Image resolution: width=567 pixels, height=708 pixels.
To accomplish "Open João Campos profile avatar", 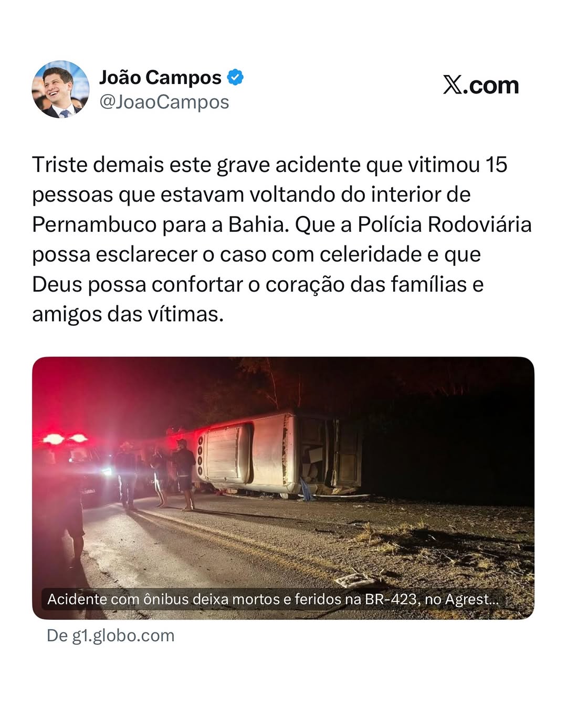I will (60, 89).
